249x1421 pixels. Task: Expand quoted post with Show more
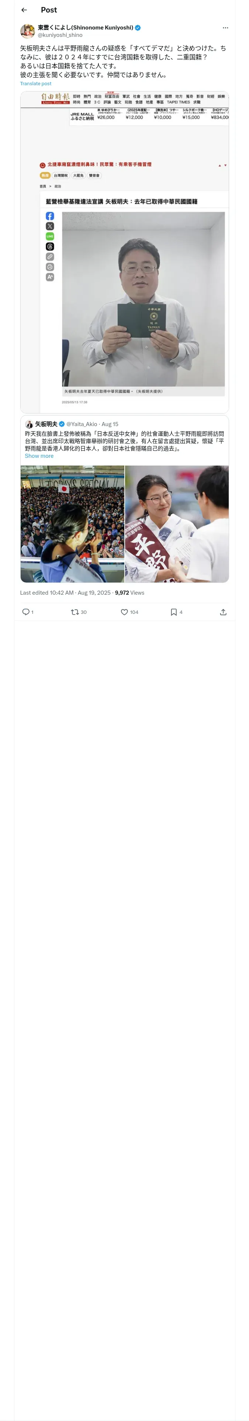point(39,456)
